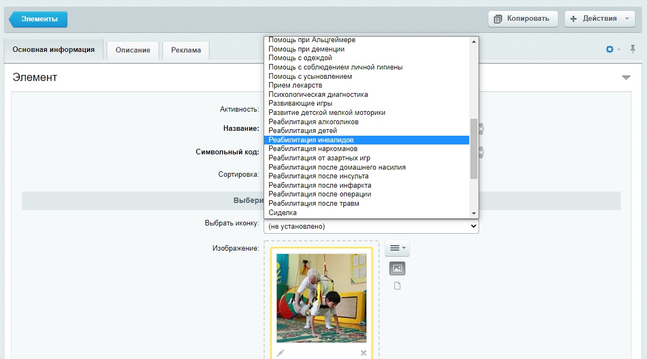647x359 pixels.
Task: Switch to the Реклама tab
Action: 186,50
